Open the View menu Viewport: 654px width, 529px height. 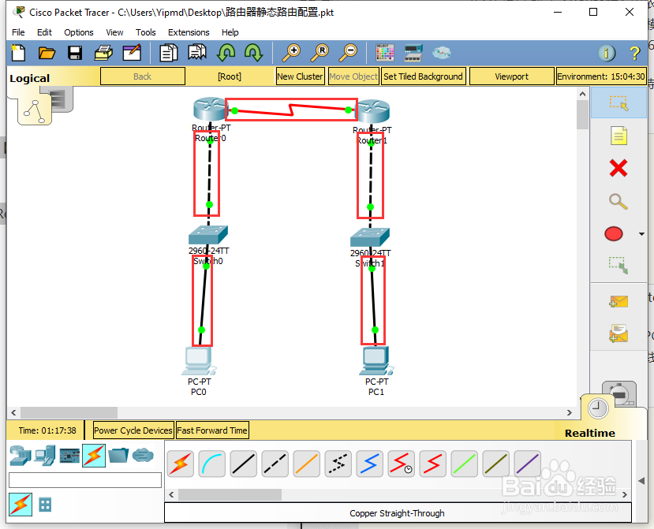[x=114, y=32]
